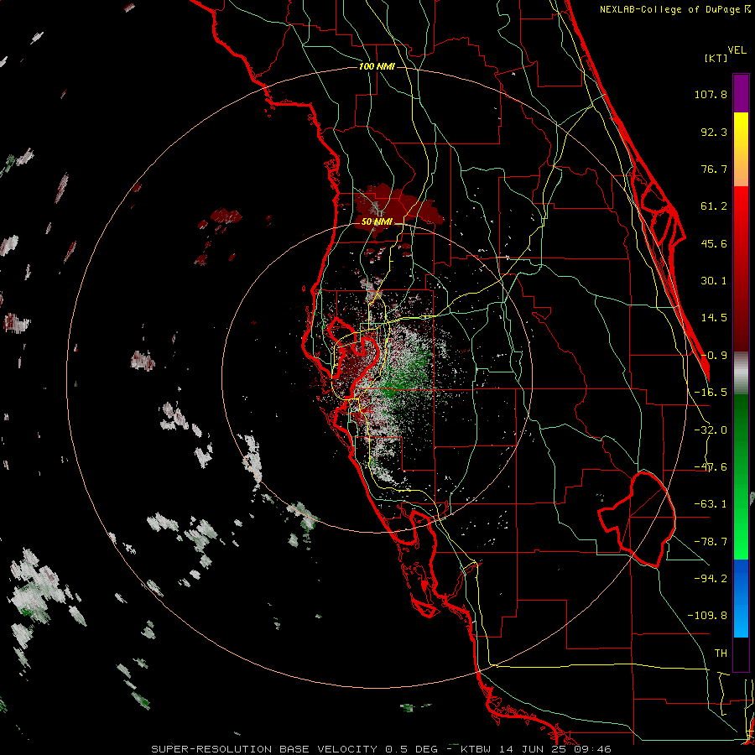This screenshot has height=755, width=755.
Task: Select the -0.9 scale value
Action: (714, 356)
